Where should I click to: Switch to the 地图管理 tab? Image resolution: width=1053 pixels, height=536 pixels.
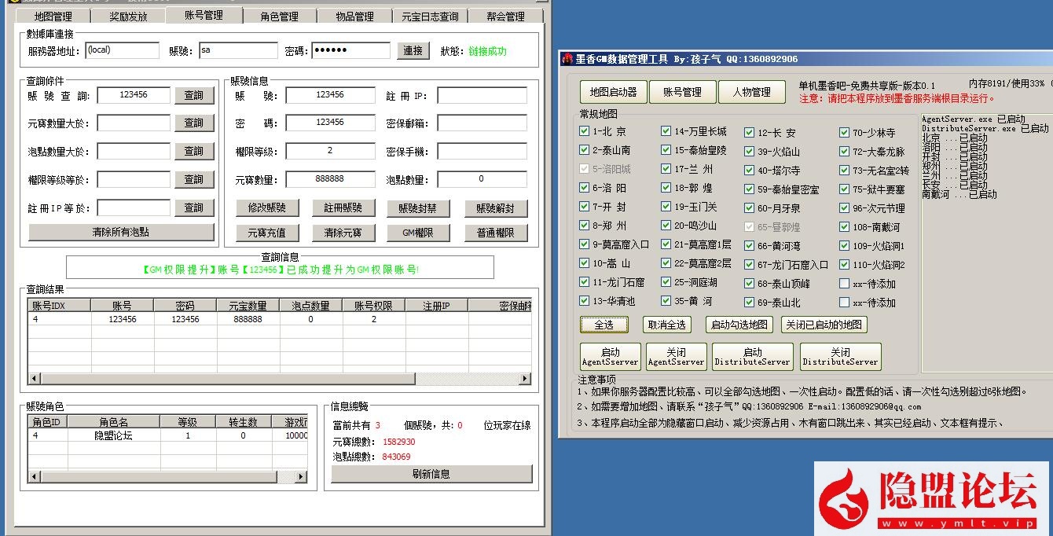[53, 17]
